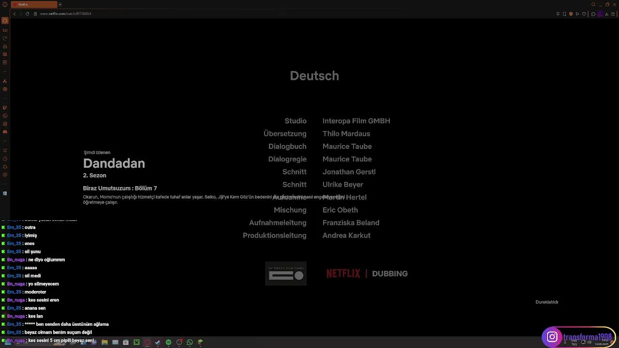The width and height of the screenshot is (619, 348).
Task: Open the downloads toolbar icon
Action: [x=606, y=14]
